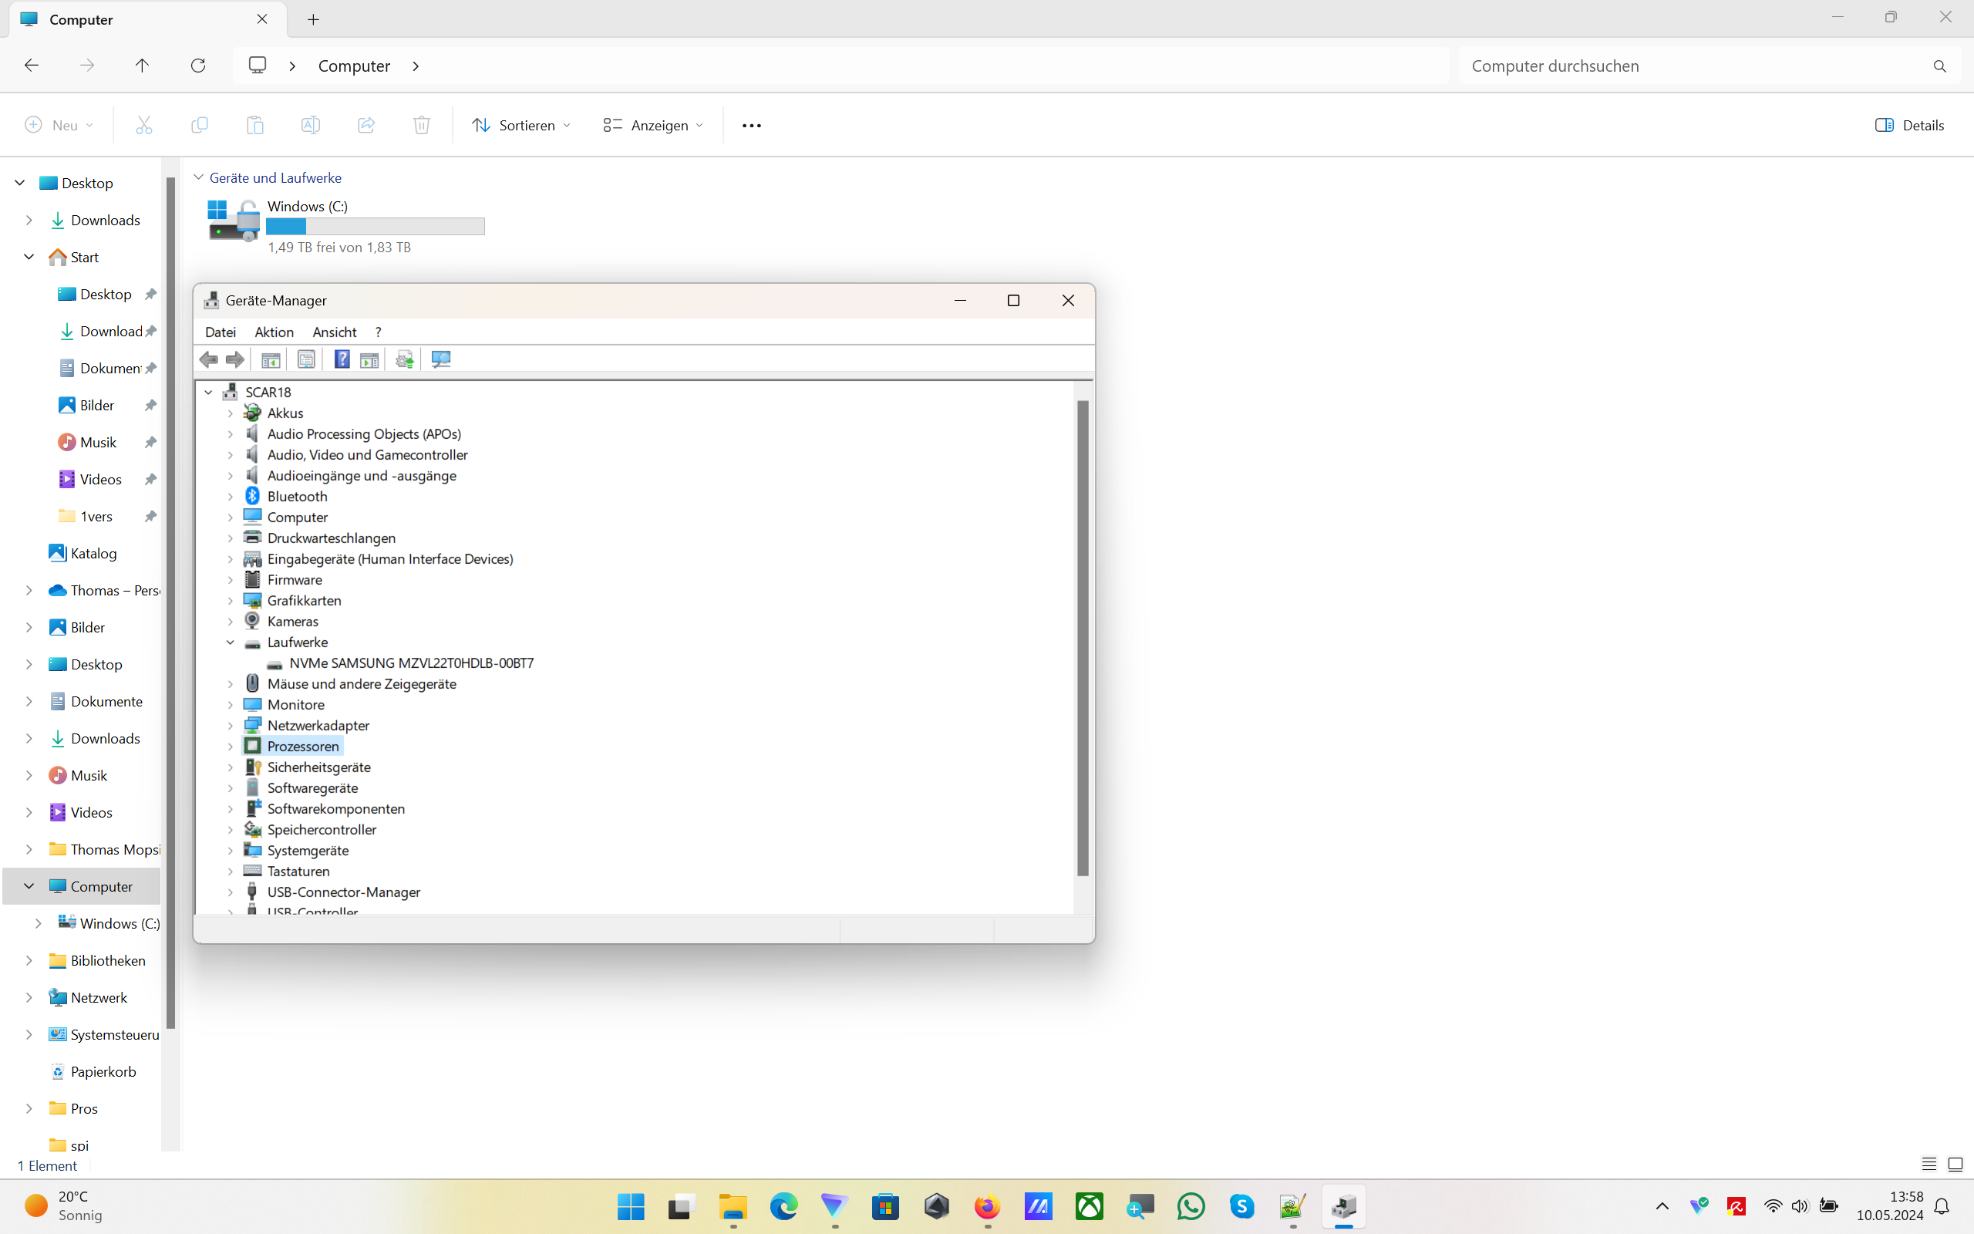Screen dimensions: 1974x1234
Task: Click the Computer durchsuchen search field
Action: tap(1696, 66)
